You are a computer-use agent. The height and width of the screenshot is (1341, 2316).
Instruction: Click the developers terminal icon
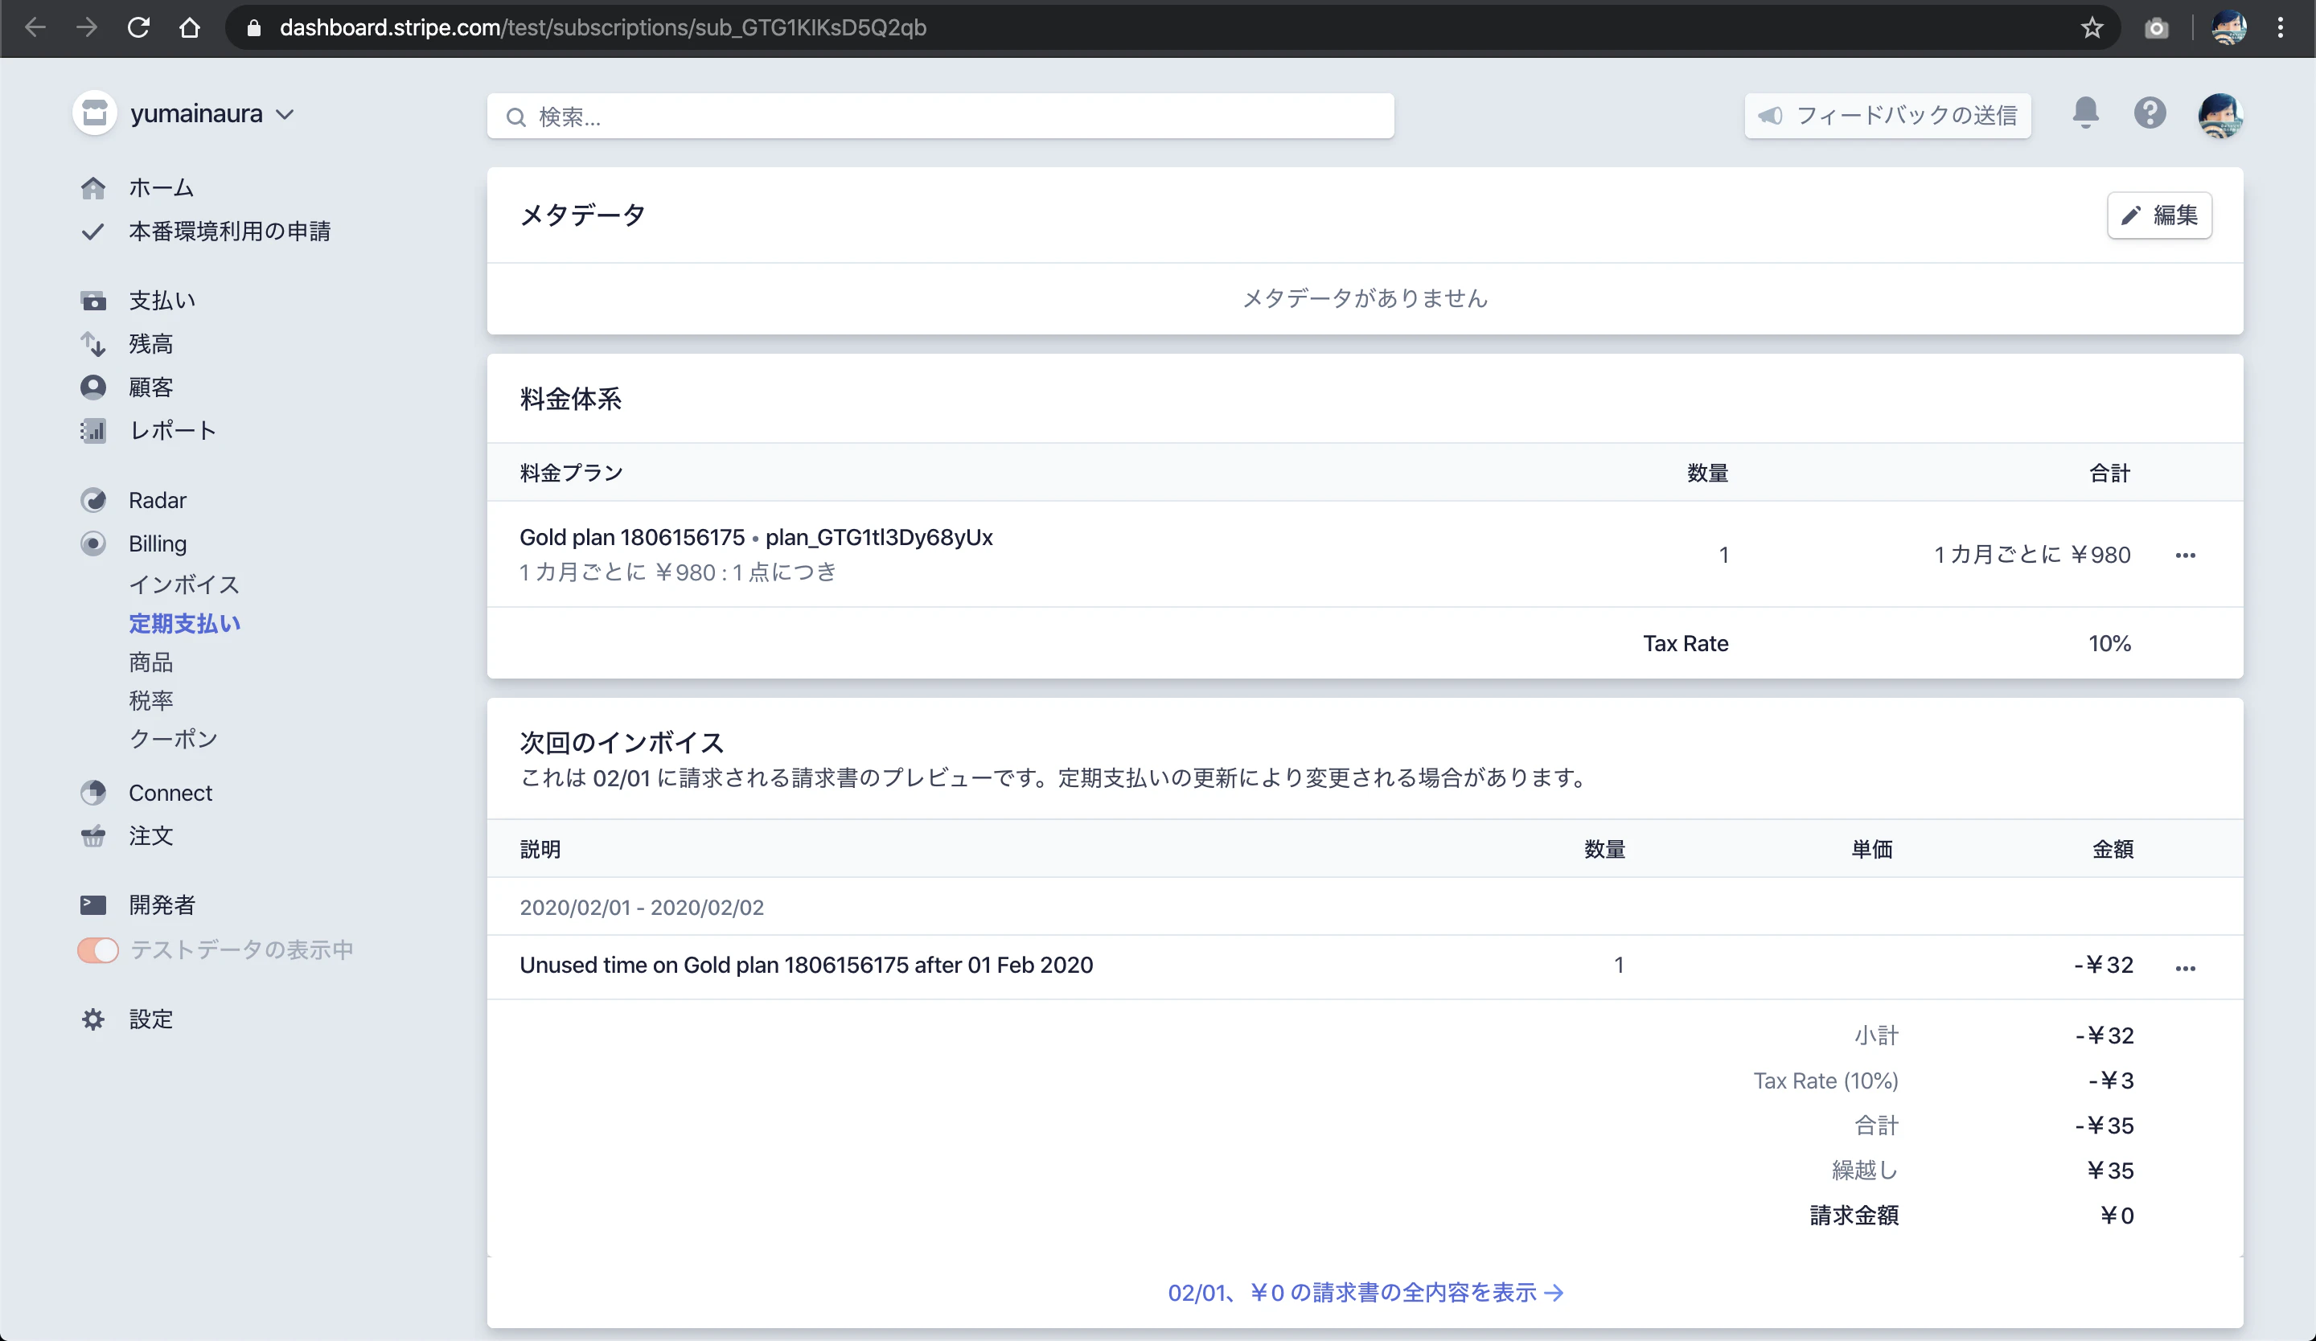coord(92,904)
